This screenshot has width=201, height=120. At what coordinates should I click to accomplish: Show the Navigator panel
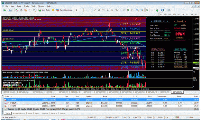(25, 10)
